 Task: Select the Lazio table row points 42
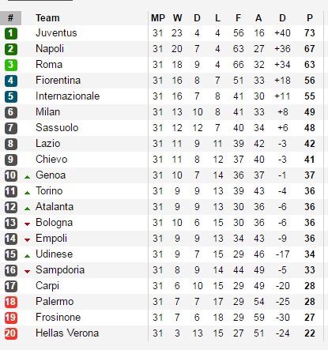[162, 144]
